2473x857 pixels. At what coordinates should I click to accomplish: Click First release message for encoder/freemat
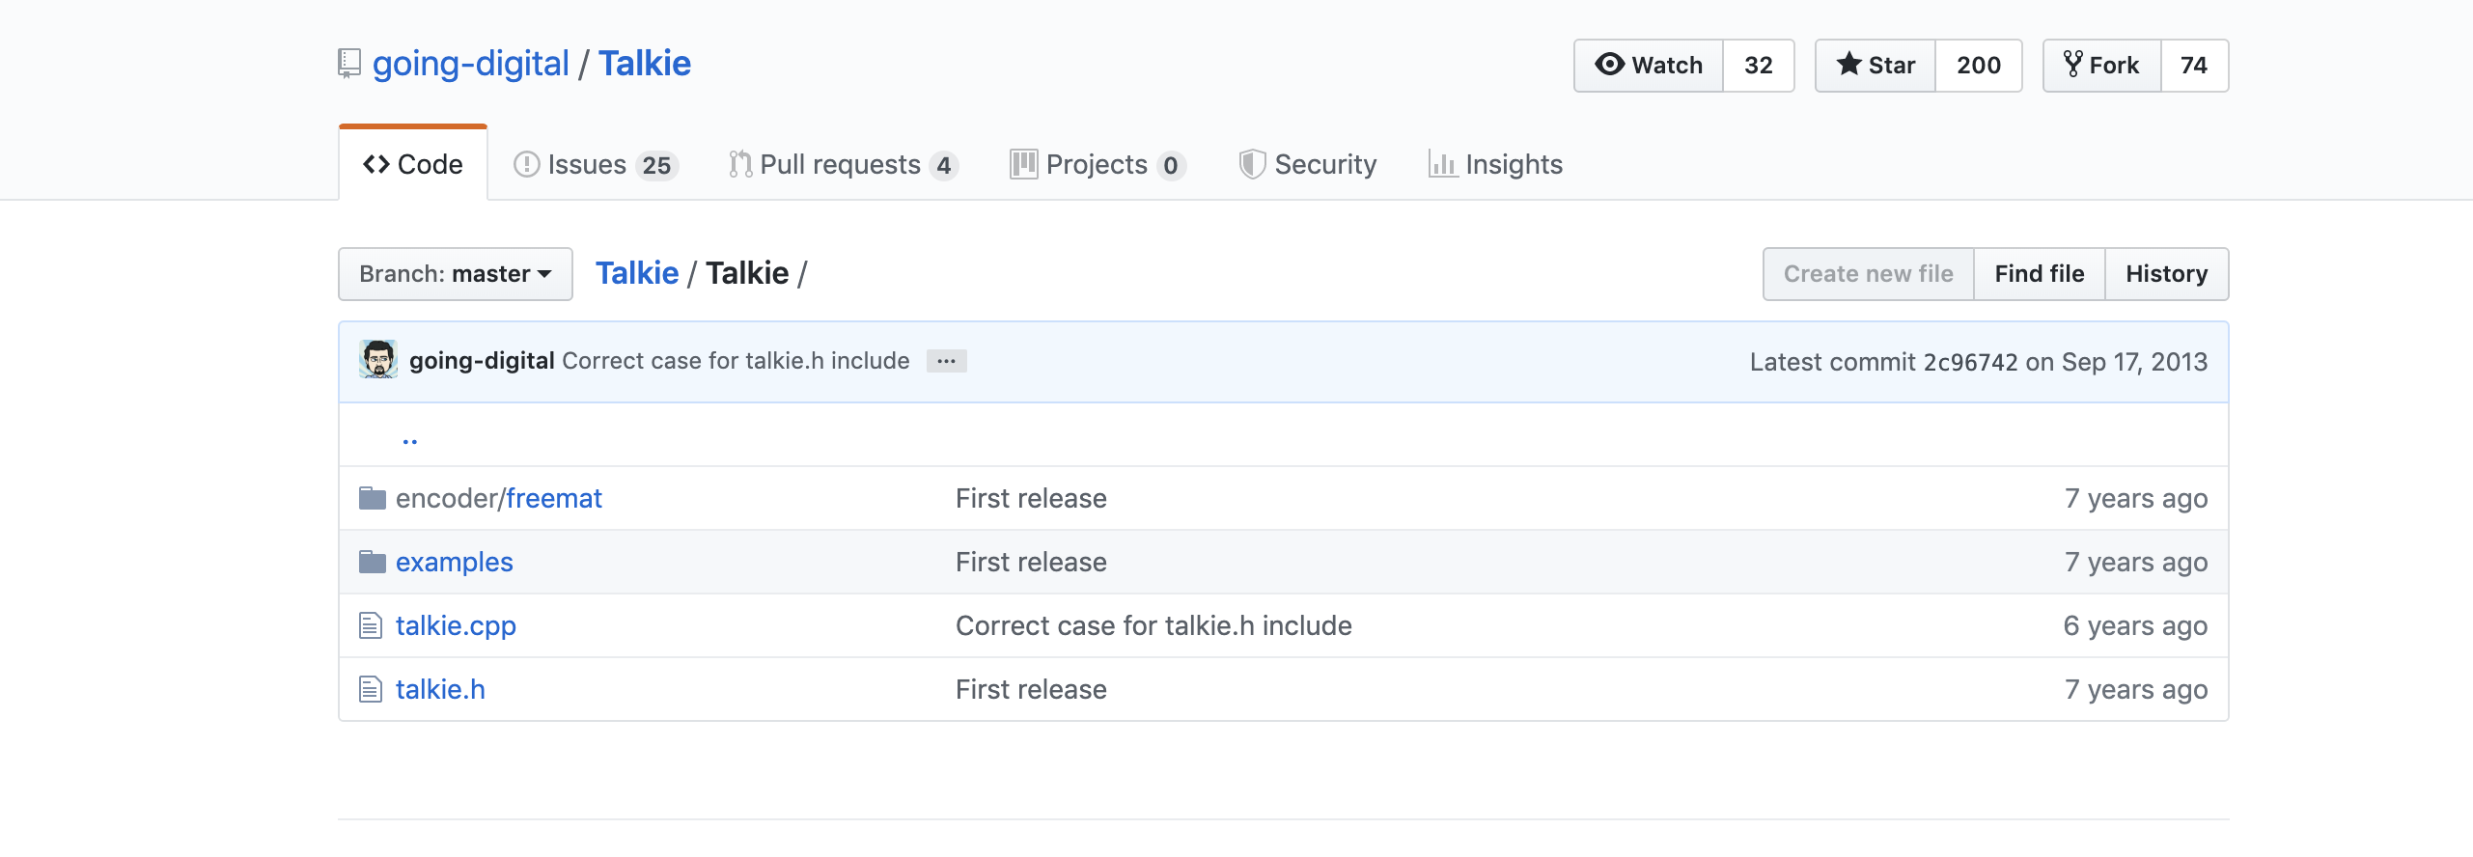(x=1031, y=498)
